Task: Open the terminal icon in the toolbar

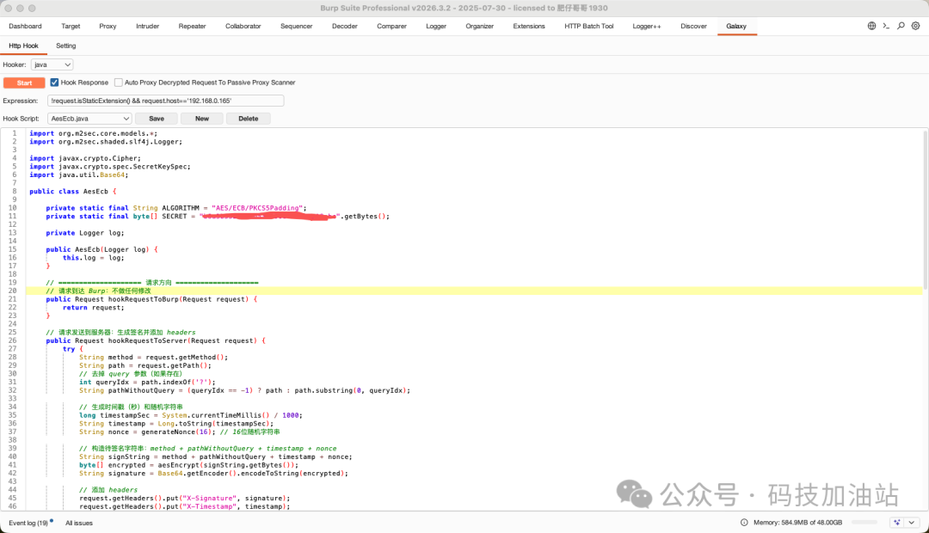Action: pos(886,26)
